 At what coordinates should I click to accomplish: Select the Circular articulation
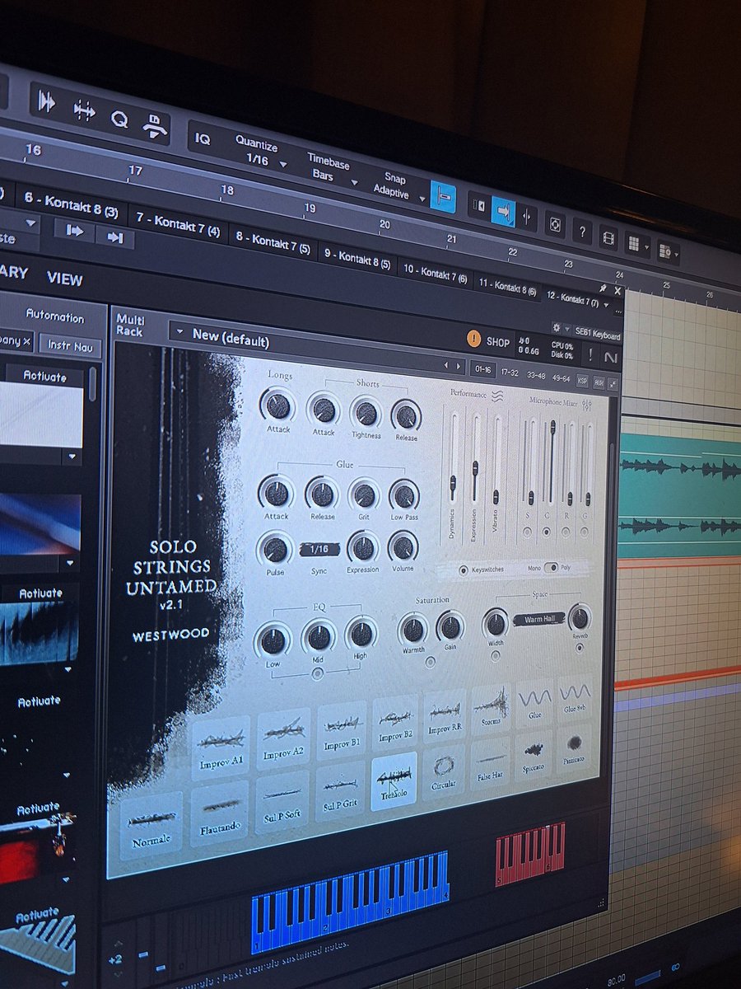point(444,771)
